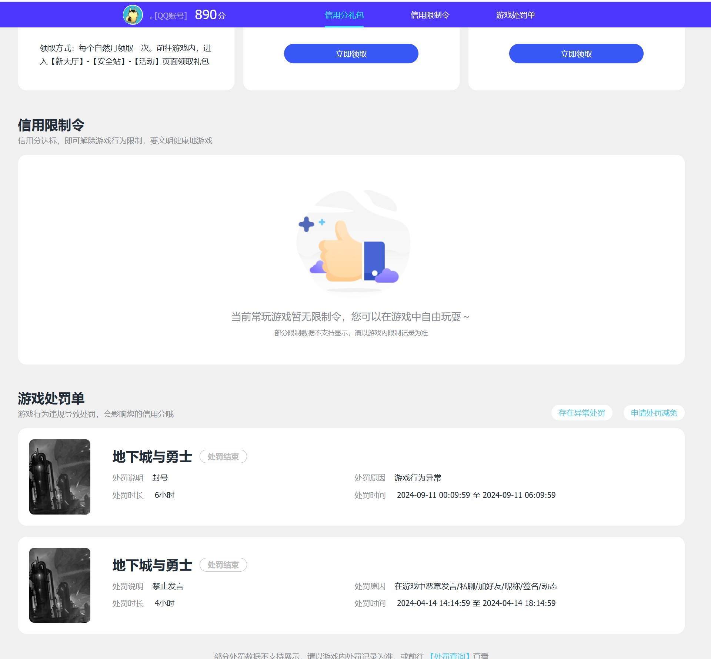
Task: Click the [QQ账号] label in header
Action: point(170,16)
